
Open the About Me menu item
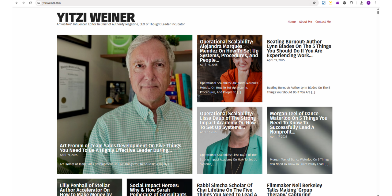point(305,22)
